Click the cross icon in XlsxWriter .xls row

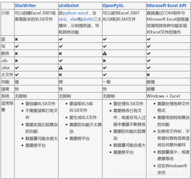tap(16, 61)
